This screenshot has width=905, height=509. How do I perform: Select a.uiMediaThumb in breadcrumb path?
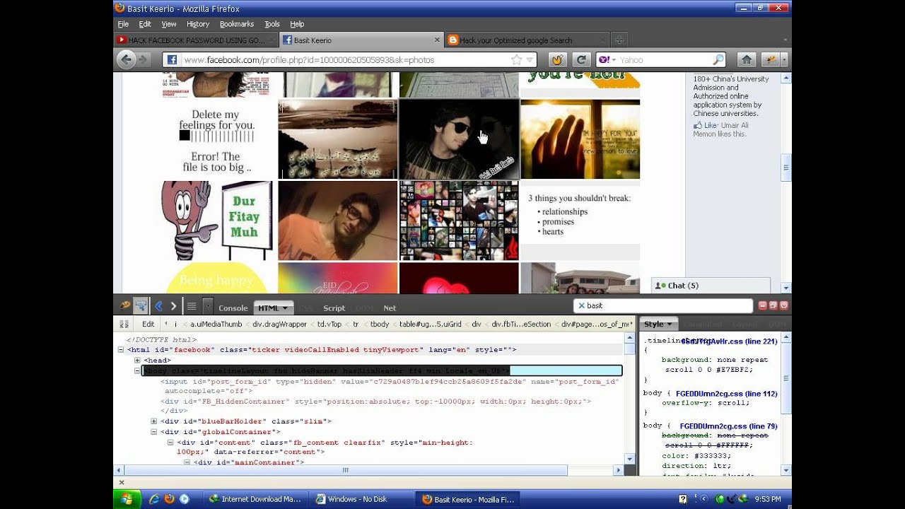click(216, 324)
